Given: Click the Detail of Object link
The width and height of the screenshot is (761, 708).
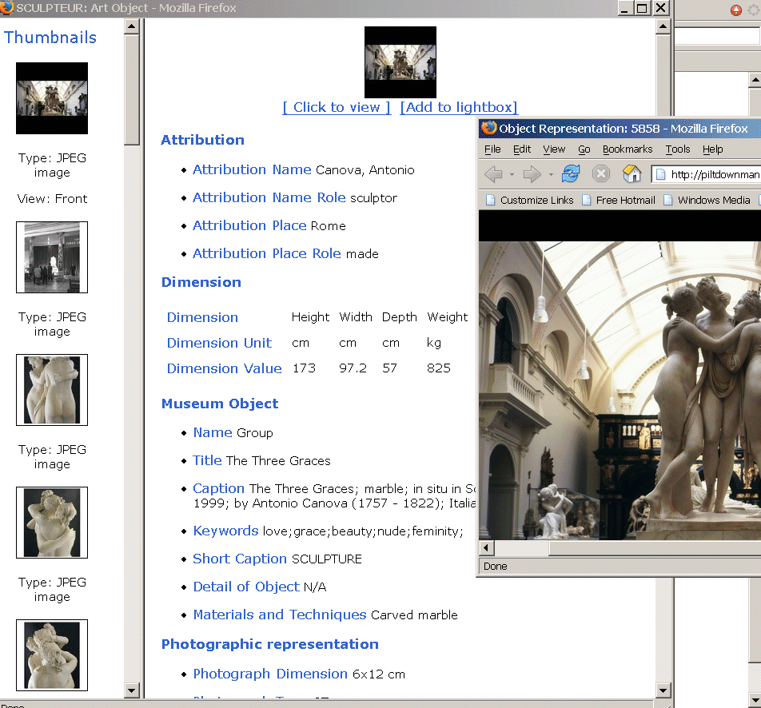Looking at the screenshot, I should point(246,587).
